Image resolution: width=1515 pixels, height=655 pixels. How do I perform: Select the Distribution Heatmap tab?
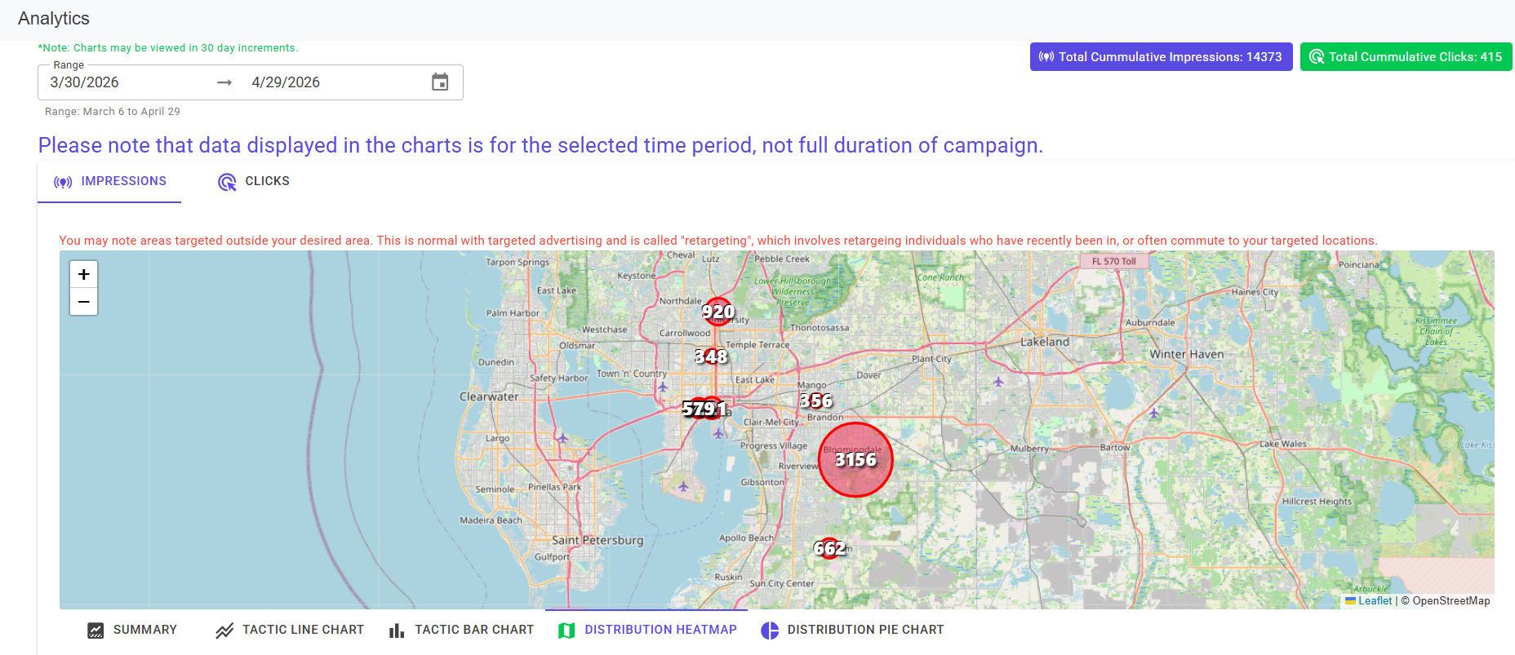[x=646, y=630]
